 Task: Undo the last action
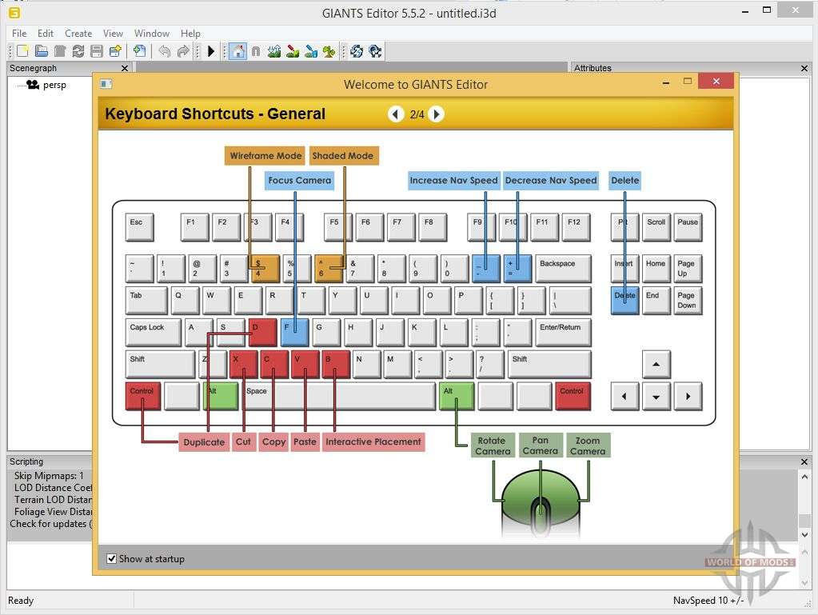click(165, 51)
